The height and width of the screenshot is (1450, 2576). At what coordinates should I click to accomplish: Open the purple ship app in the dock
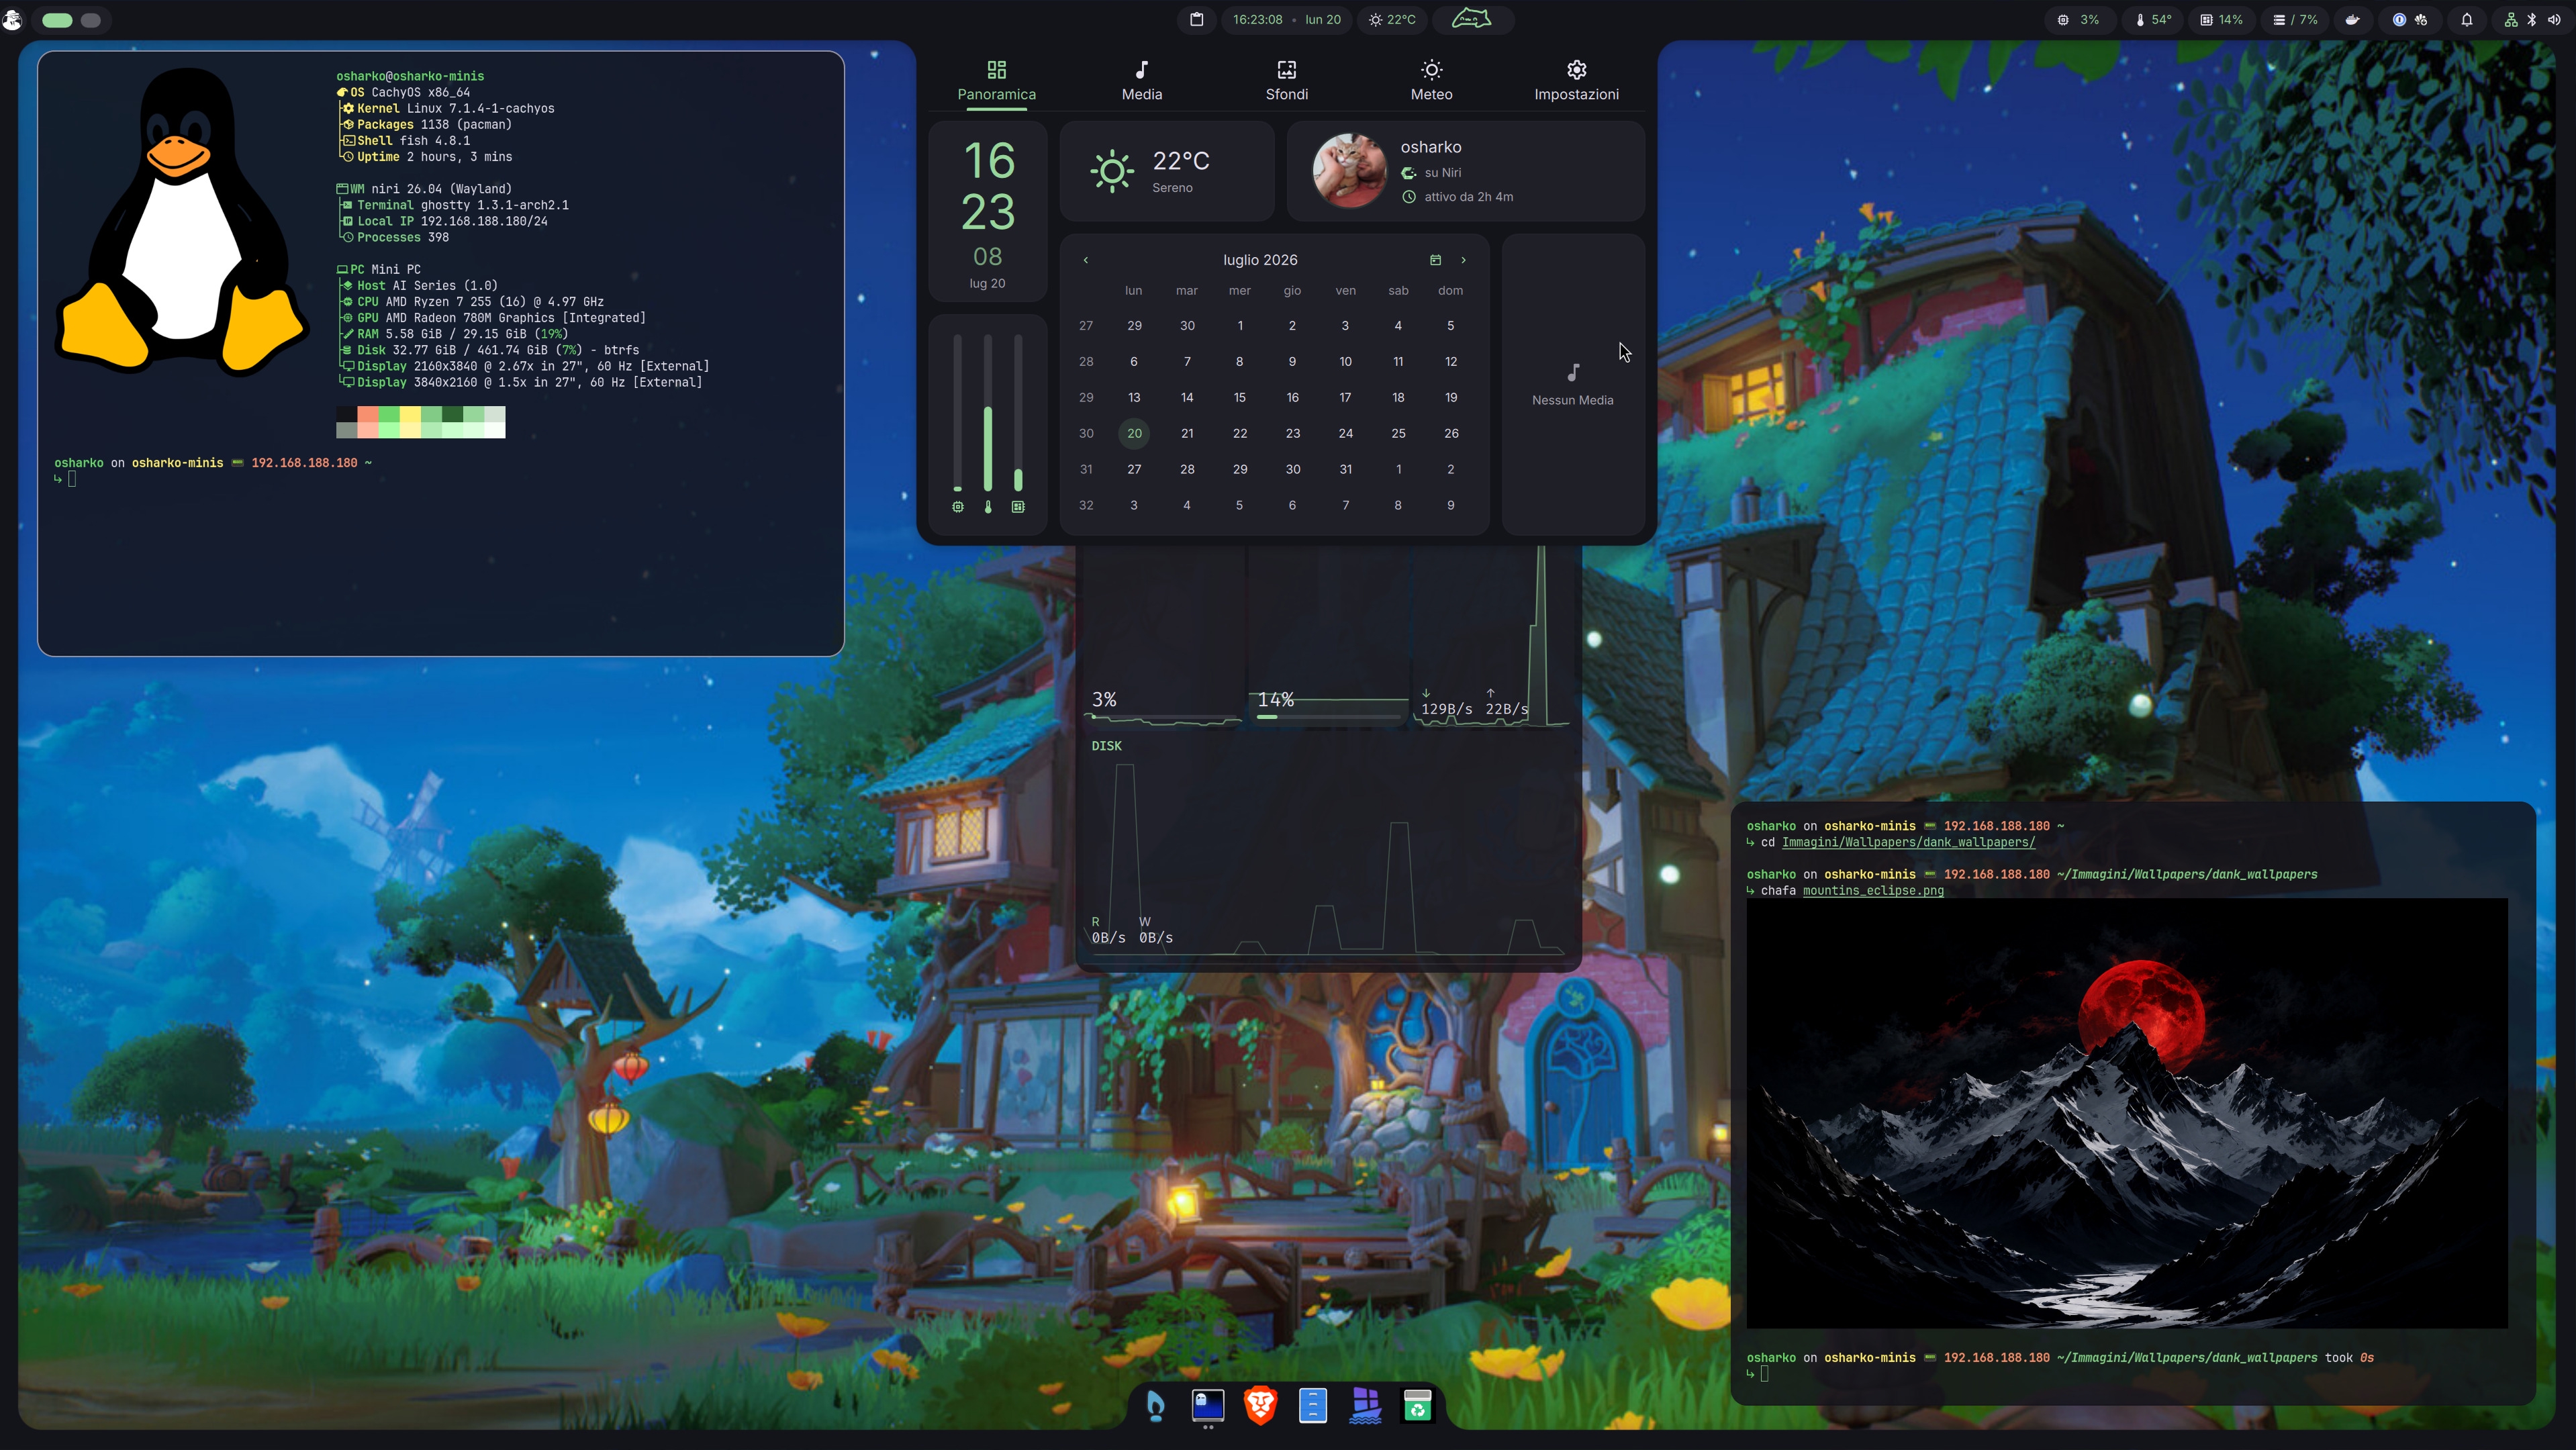1365,1405
